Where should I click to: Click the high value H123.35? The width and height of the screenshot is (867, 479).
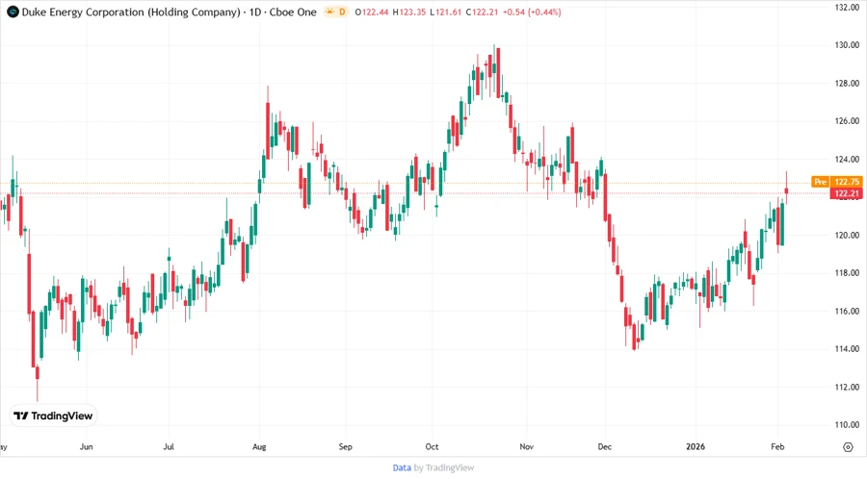409,12
